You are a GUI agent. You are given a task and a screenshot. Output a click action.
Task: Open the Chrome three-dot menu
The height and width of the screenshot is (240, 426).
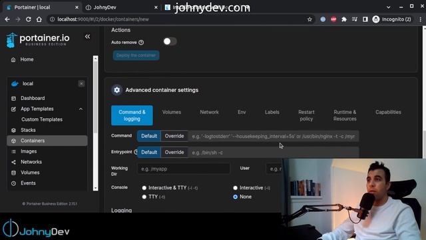[x=421, y=19]
